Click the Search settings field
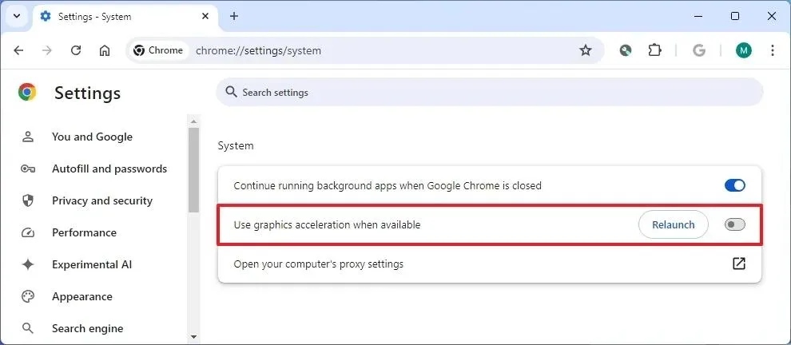This screenshot has height=345, width=791. point(489,93)
